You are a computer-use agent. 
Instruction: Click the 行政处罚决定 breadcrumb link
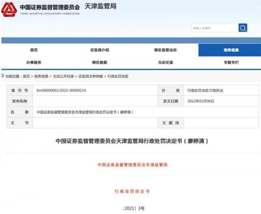[118, 76]
